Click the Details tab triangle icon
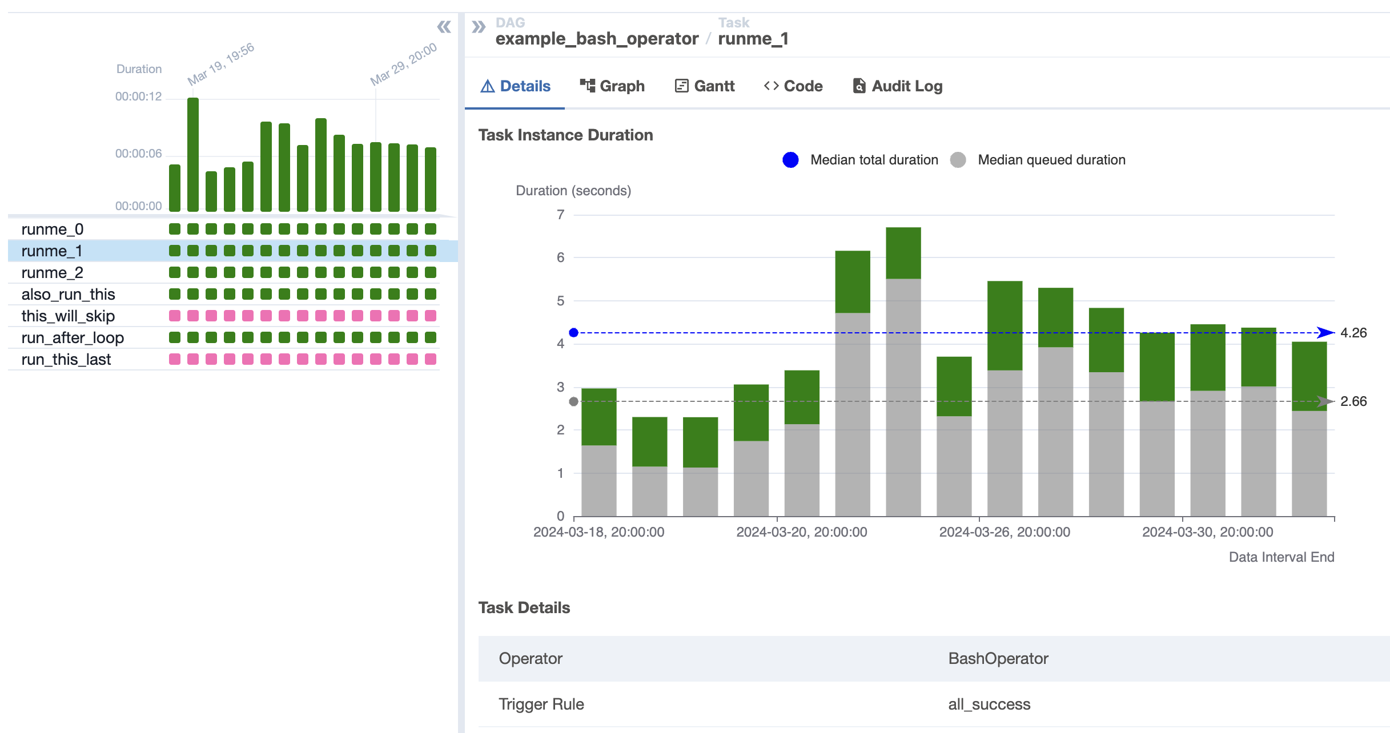 point(487,86)
